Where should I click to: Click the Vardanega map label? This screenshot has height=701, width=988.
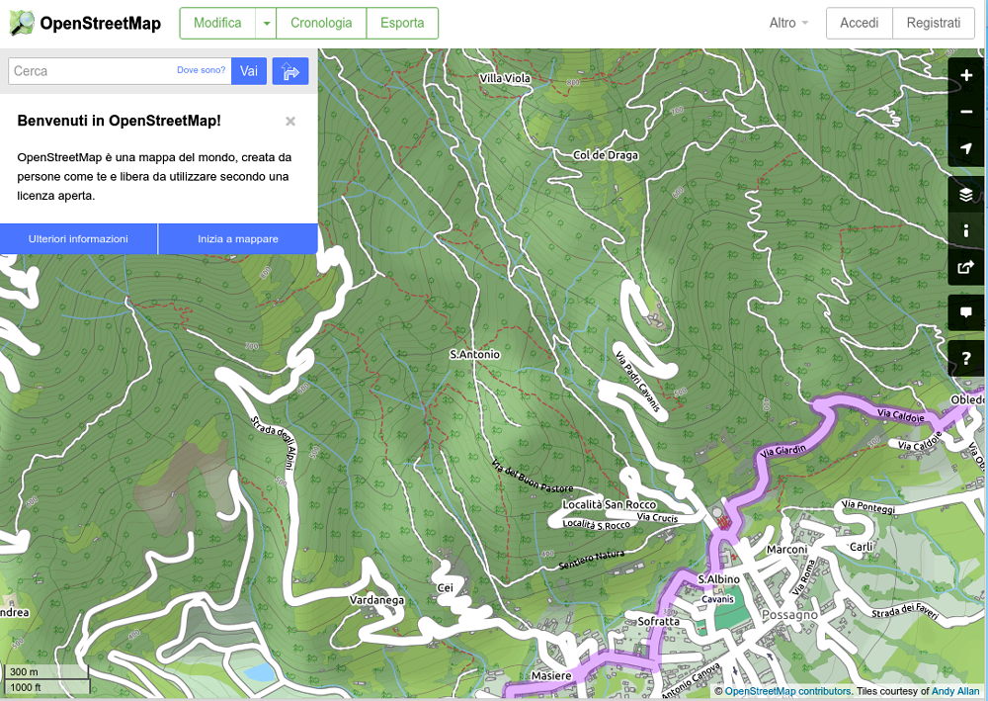coord(376,599)
